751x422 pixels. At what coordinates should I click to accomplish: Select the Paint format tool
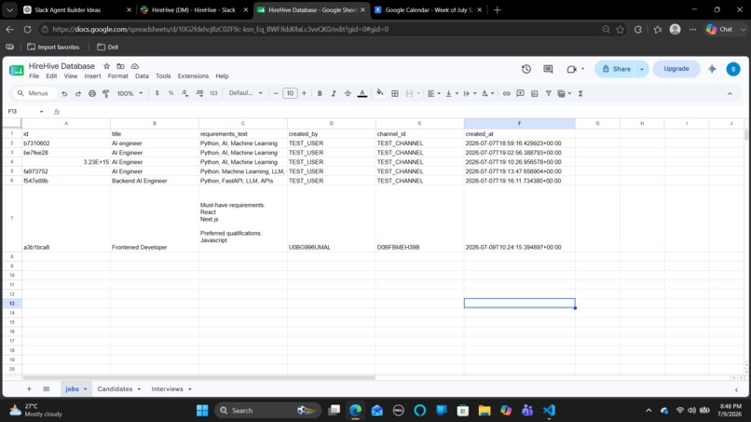point(106,93)
